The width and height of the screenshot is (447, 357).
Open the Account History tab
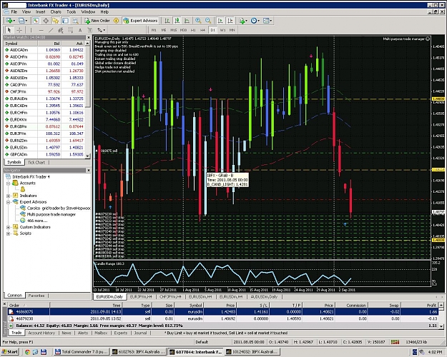(41, 333)
